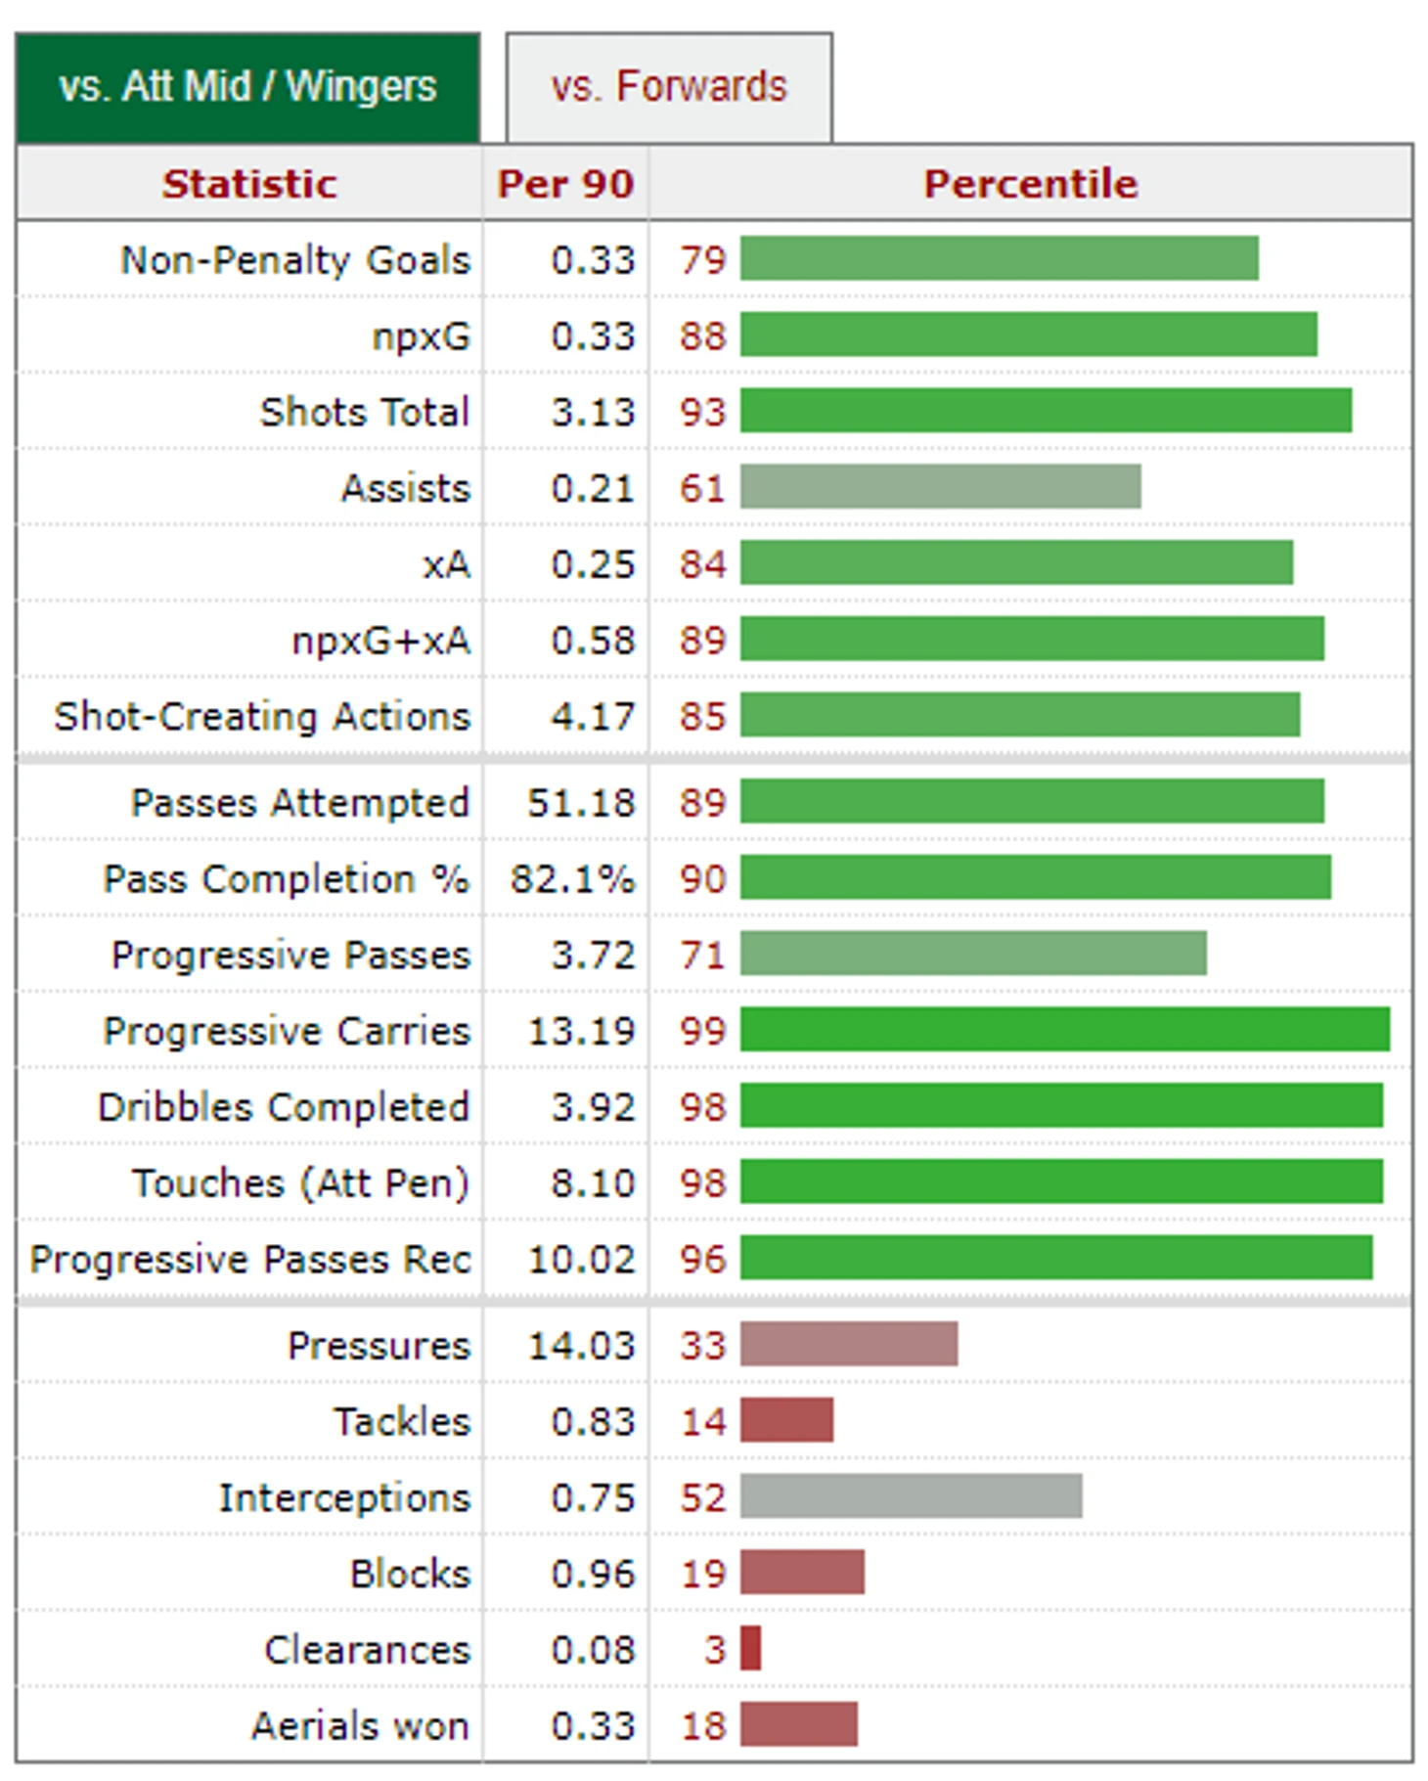Screen dimensions: 1428x1781
Task: Click the Statistic column header
Action: 249,183
